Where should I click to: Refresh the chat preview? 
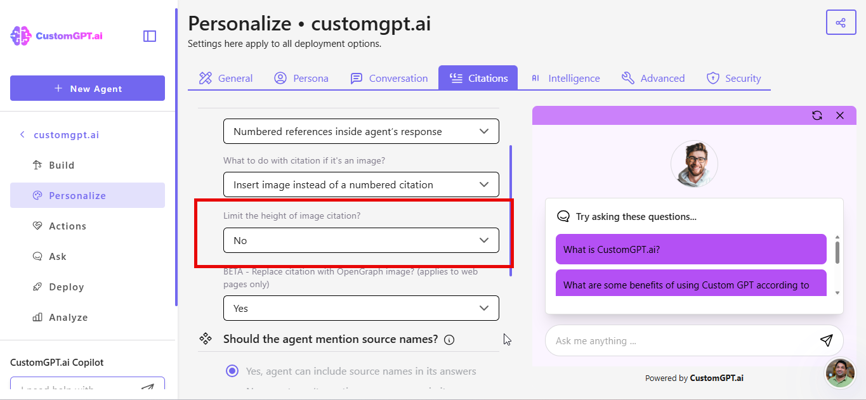[817, 115]
